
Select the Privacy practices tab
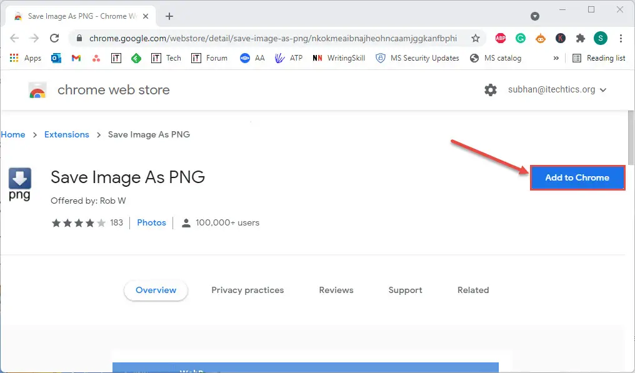(247, 290)
